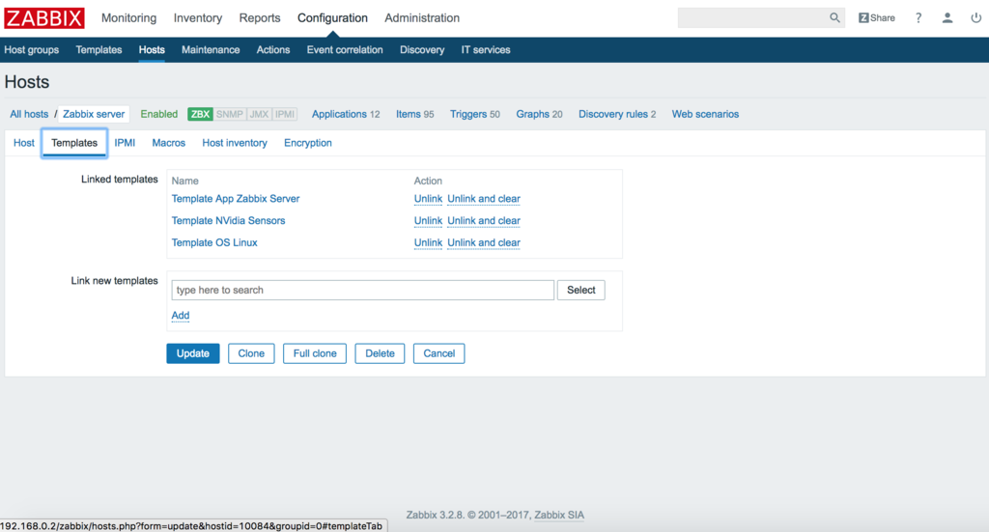Open Items 95 link
Screen dimensions: 989x532
(x=415, y=114)
